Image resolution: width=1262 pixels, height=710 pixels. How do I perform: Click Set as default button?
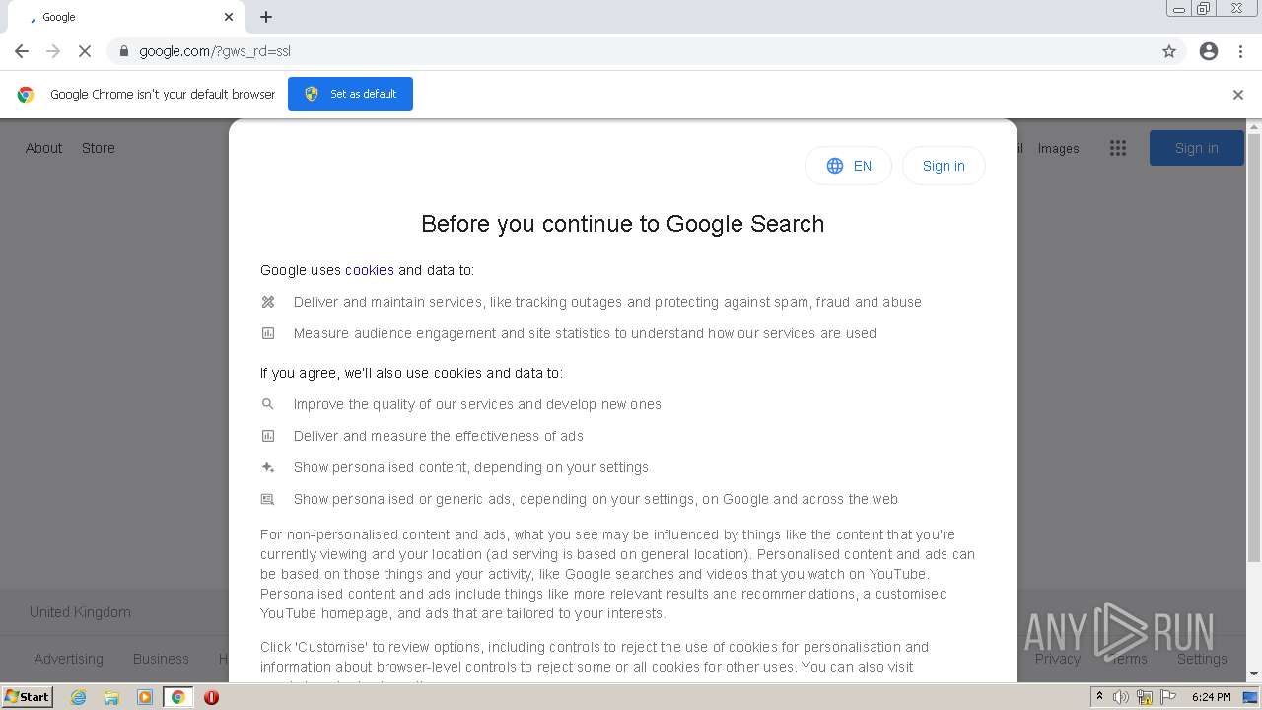point(350,94)
